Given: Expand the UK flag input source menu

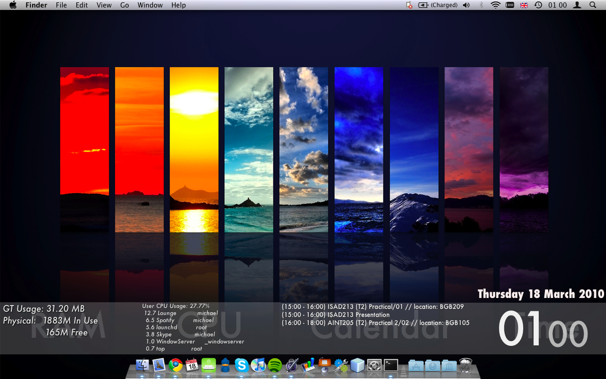Looking at the screenshot, I should coord(524,5).
